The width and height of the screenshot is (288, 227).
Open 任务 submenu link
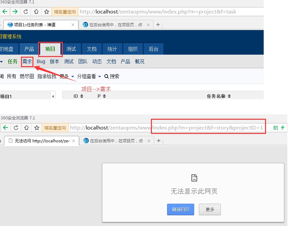pyautogui.click(x=12, y=61)
